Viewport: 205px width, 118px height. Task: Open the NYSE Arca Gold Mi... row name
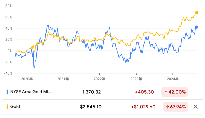[x=31, y=92]
